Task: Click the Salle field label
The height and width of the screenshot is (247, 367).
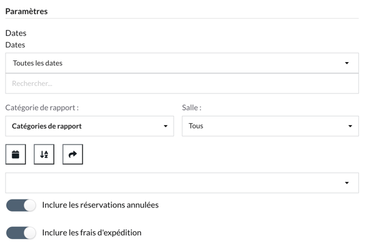Action: pyautogui.click(x=191, y=107)
